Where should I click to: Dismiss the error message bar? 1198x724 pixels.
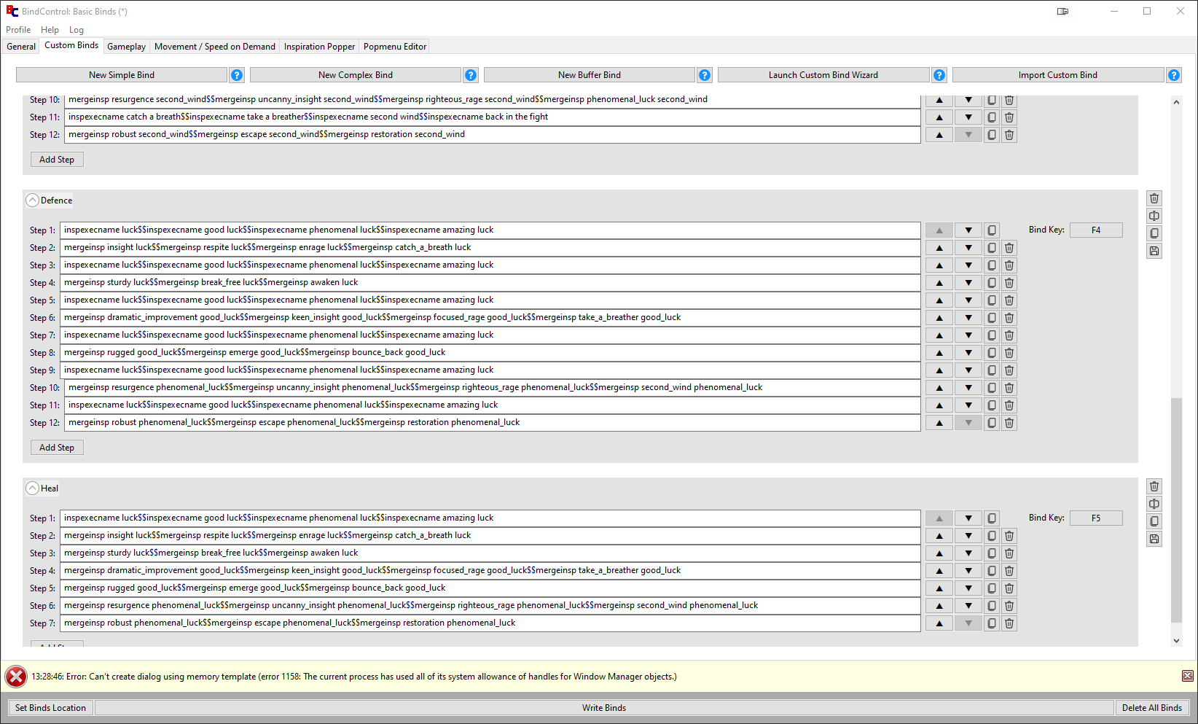click(1187, 676)
